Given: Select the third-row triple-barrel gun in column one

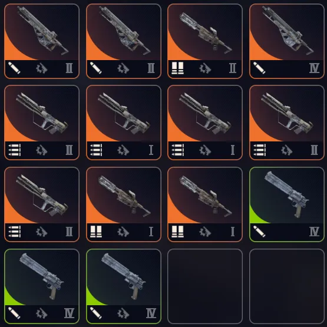Looking at the screenshot, I should tap(42, 204).
